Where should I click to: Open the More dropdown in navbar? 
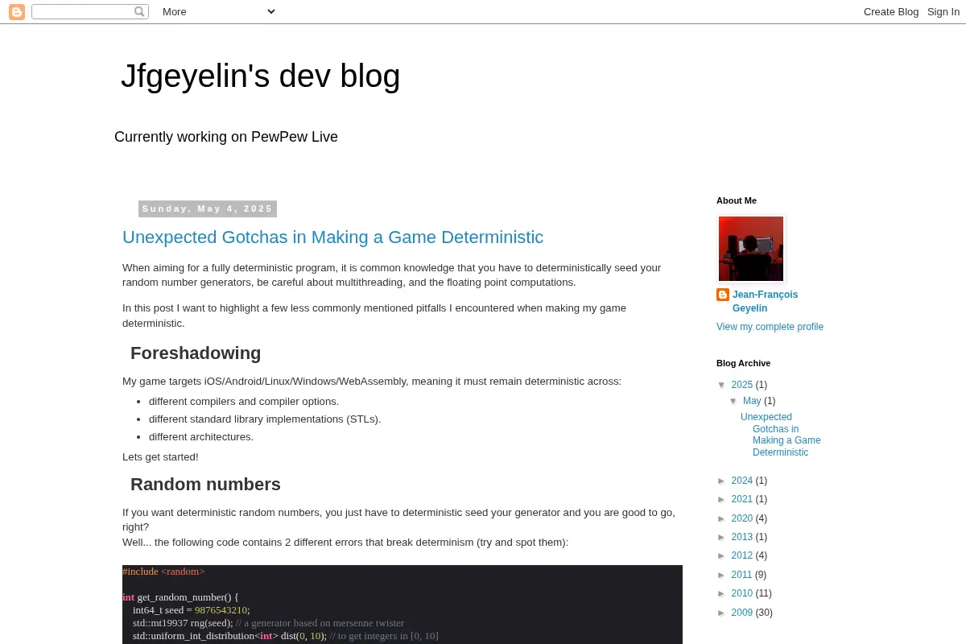(218, 11)
